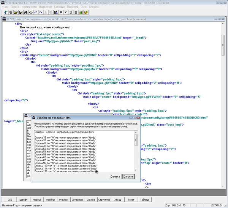The width and height of the screenshot is (228, 208).
Task: Click the copy icon in toolbar
Action: (51, 13)
